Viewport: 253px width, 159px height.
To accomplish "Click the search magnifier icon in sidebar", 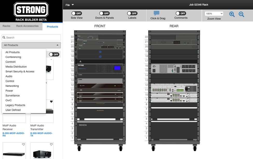I will 4,37.
